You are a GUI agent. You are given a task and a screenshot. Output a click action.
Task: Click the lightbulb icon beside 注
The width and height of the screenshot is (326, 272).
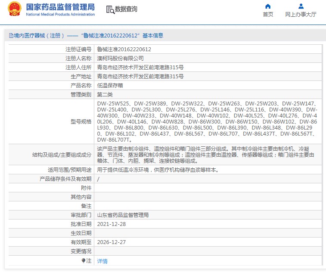coord(84,260)
